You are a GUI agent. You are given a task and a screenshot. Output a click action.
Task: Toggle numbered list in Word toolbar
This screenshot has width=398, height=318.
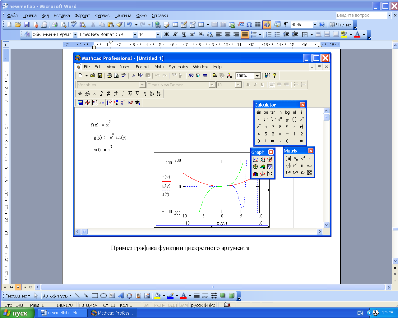point(269,34)
